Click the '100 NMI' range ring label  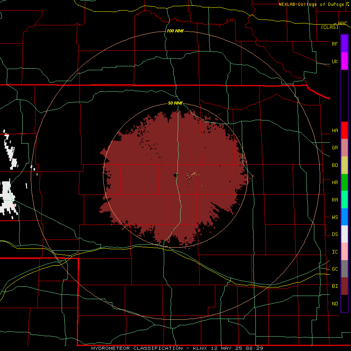175,31
